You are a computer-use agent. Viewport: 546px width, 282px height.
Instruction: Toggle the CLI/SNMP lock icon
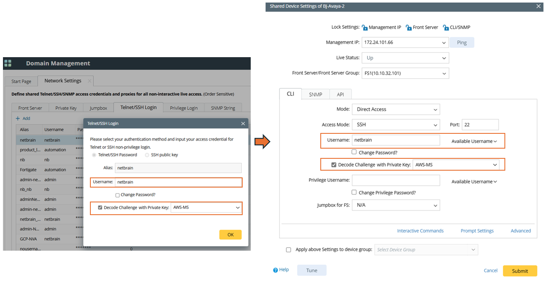446,28
